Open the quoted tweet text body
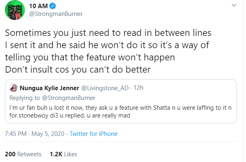The image size is (246, 162). click(x=120, y=111)
